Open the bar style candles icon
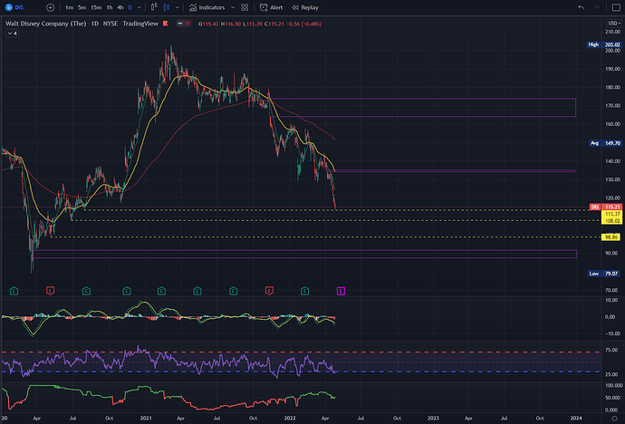The height and width of the screenshot is (424, 625). (x=167, y=7)
